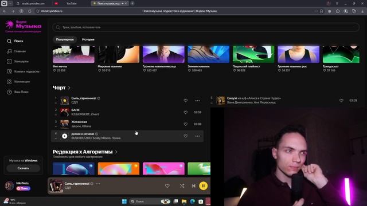Viewport: 367px width, 206px height.
Task: Like the track Салют in the chart
Action: coord(341,101)
